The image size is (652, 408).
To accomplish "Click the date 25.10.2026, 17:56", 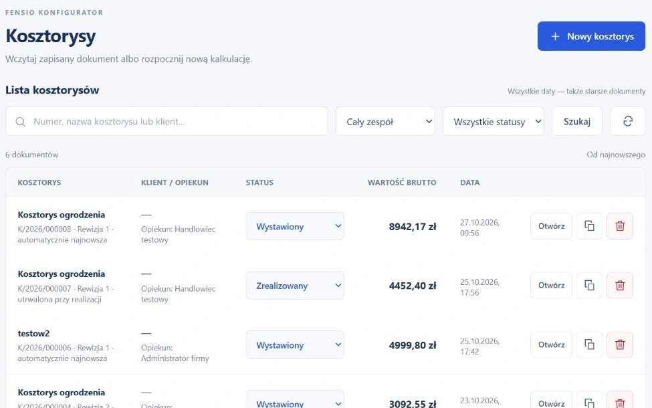I will coord(479,287).
